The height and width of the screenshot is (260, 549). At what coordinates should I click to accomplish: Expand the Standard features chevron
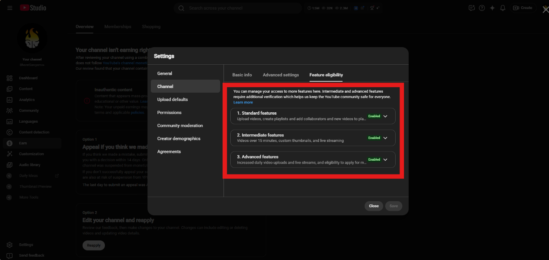coord(385,116)
